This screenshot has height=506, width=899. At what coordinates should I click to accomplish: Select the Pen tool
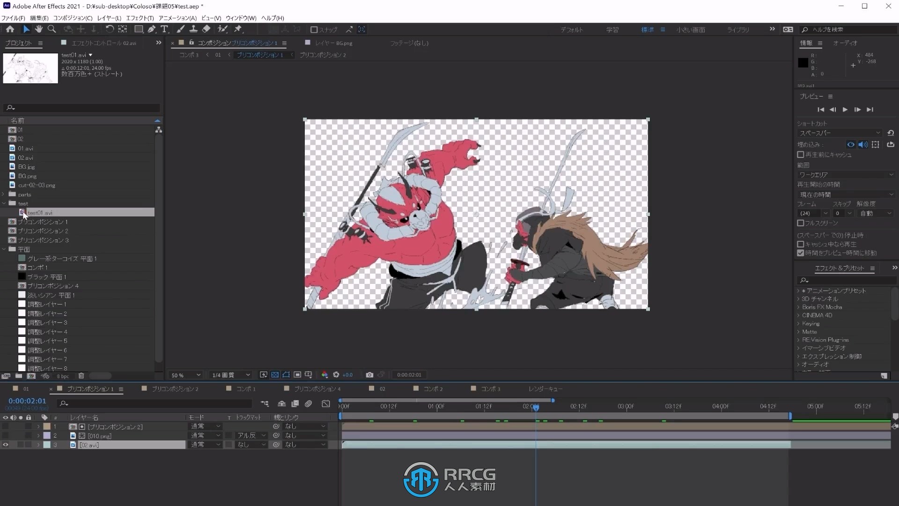point(152,29)
